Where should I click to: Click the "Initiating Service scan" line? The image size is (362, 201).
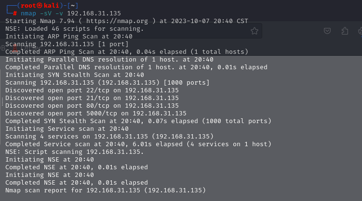pyautogui.click(x=67, y=129)
